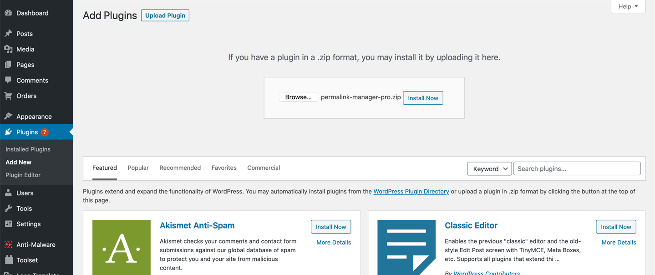Open the Commercial tab

click(x=263, y=168)
